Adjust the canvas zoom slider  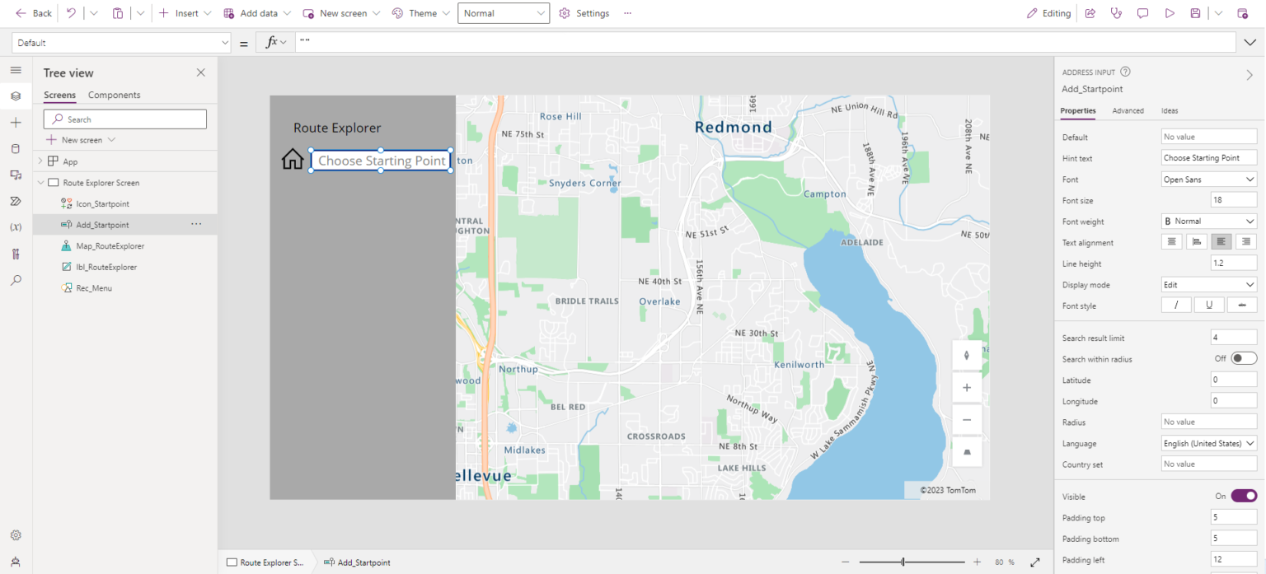click(x=903, y=562)
